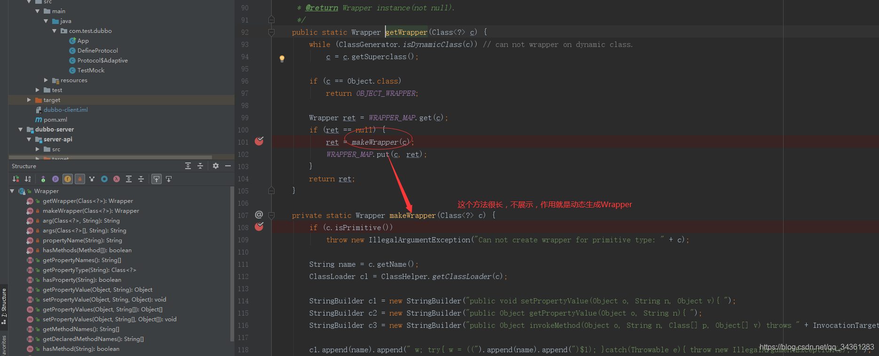Toggle Show Properties purple p icon

pyautogui.click(x=55, y=179)
